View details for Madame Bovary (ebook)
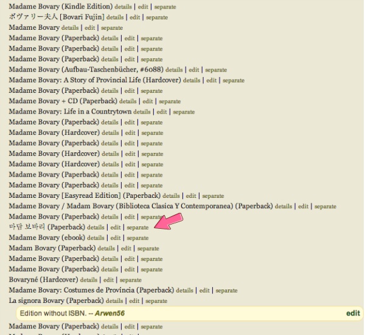This screenshot has width=365, height=335. pos(96,238)
